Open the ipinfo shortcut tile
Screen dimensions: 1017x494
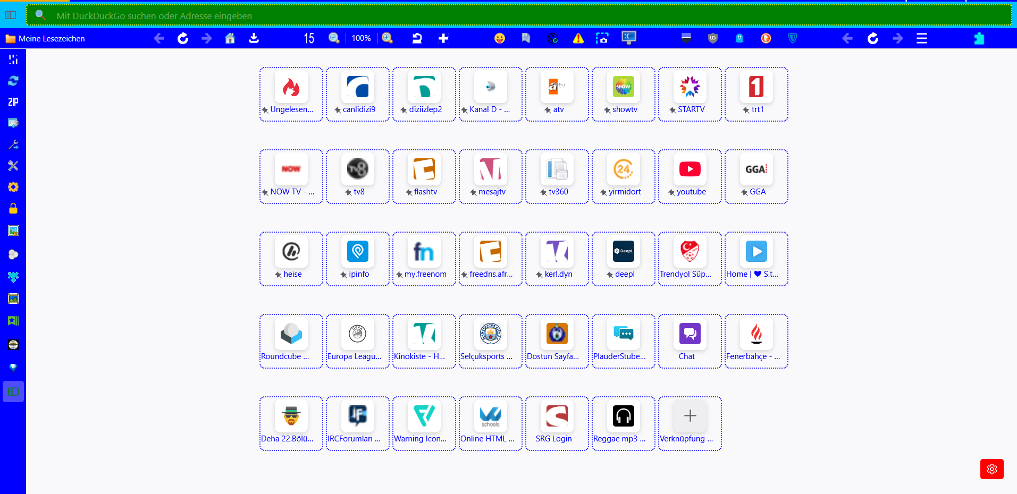click(x=358, y=259)
